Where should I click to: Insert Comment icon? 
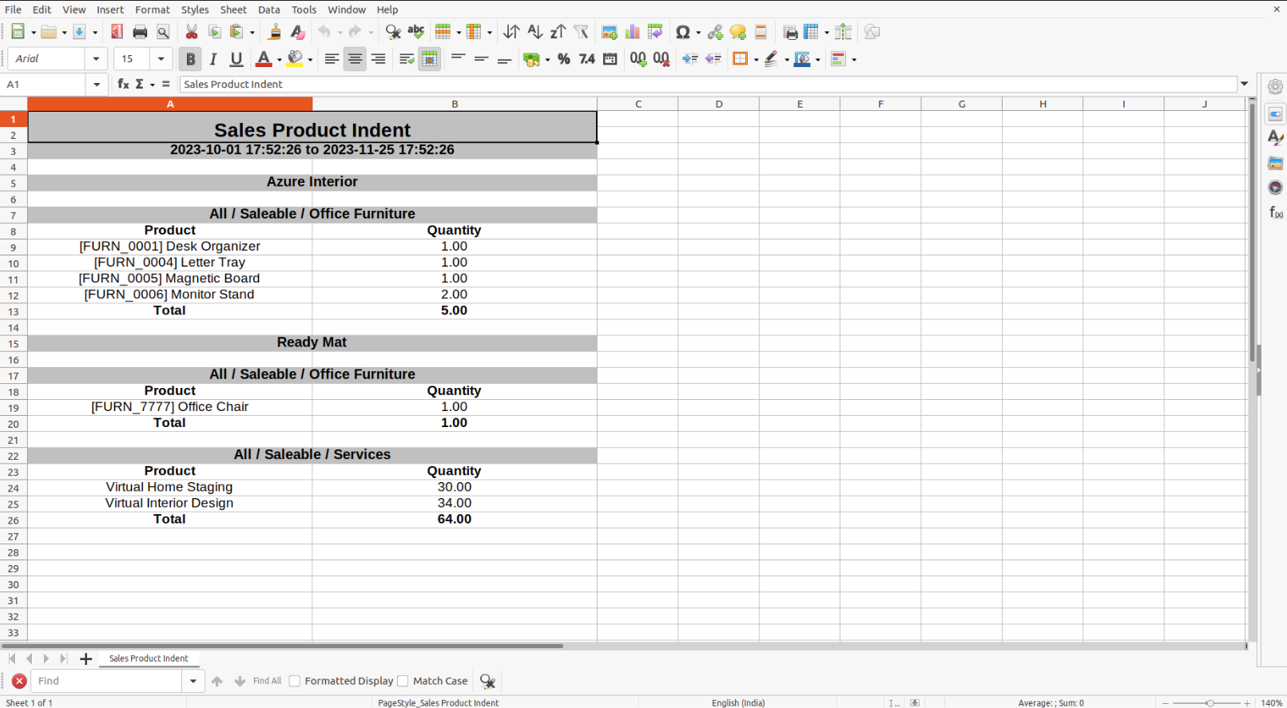pyautogui.click(x=738, y=32)
